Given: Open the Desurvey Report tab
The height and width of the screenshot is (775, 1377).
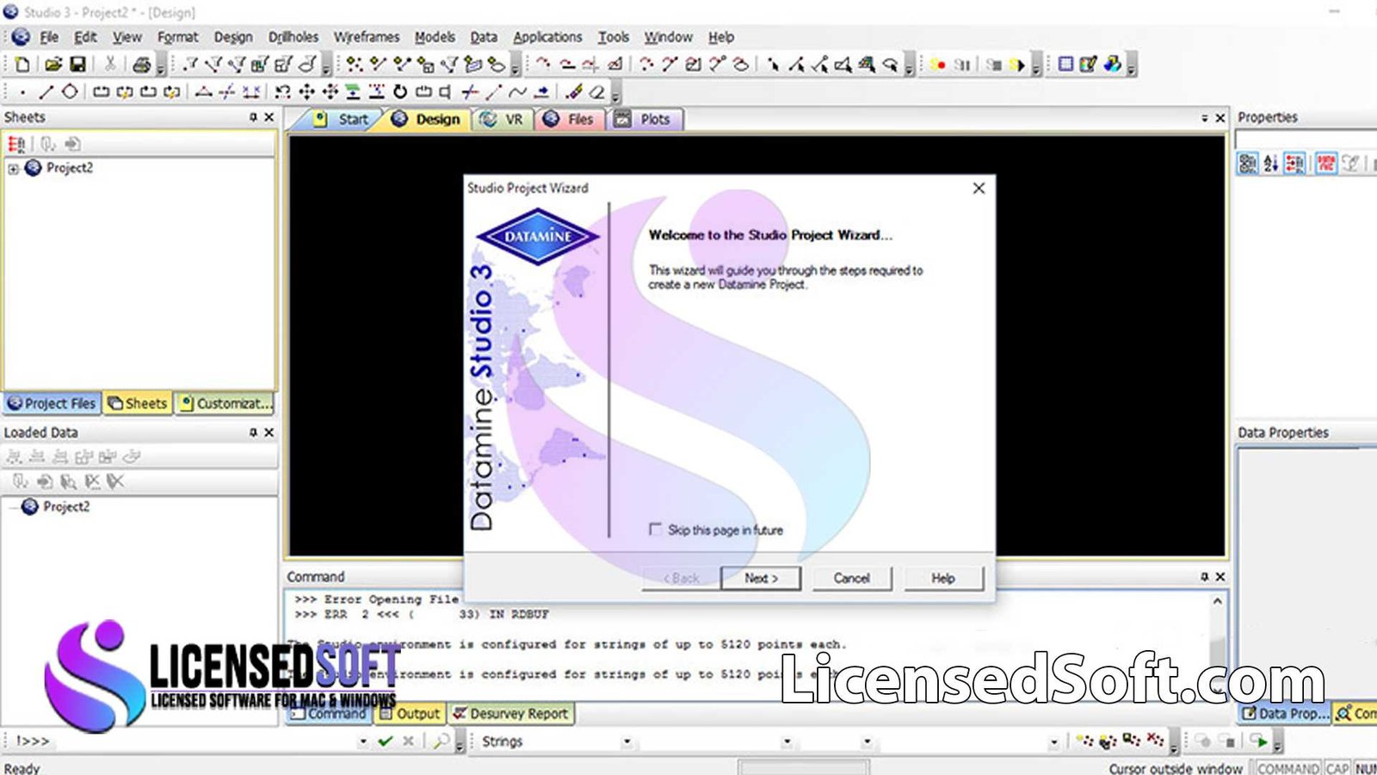Looking at the screenshot, I should (x=510, y=714).
